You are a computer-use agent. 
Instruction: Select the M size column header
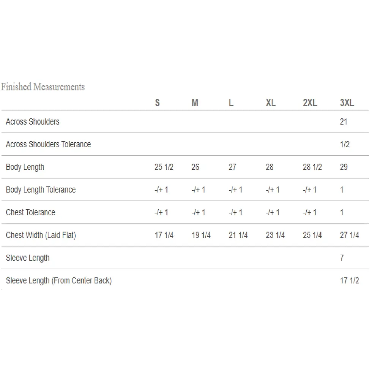pyautogui.click(x=195, y=103)
